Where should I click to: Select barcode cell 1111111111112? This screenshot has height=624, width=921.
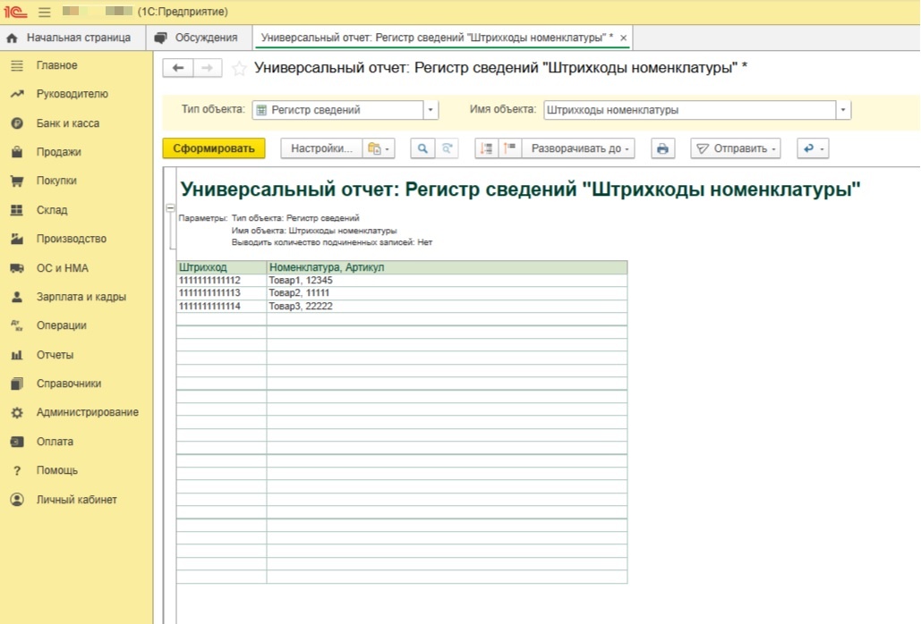(x=221, y=281)
